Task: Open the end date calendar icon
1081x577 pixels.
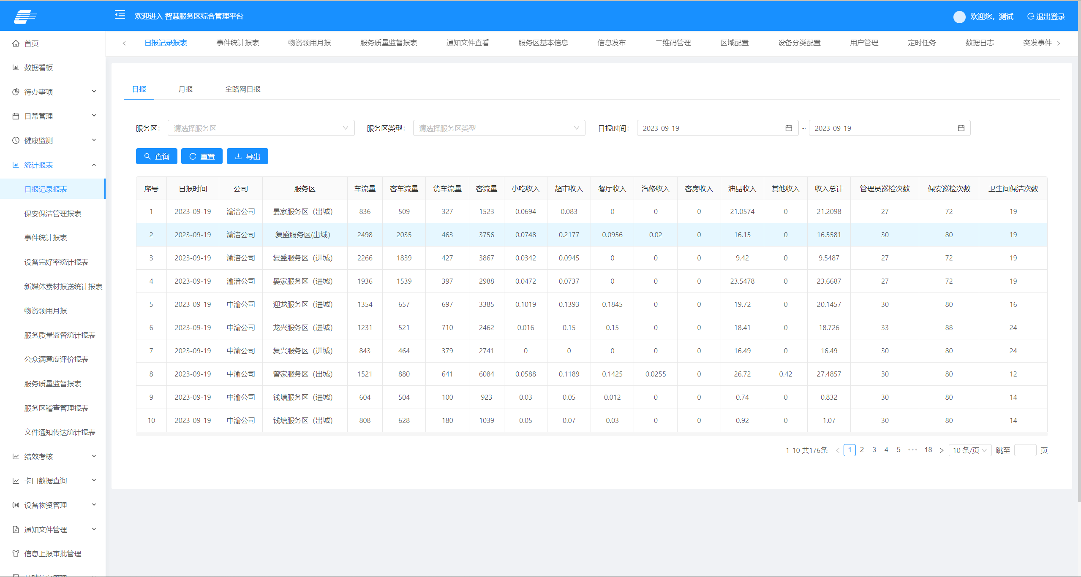Action: (961, 128)
